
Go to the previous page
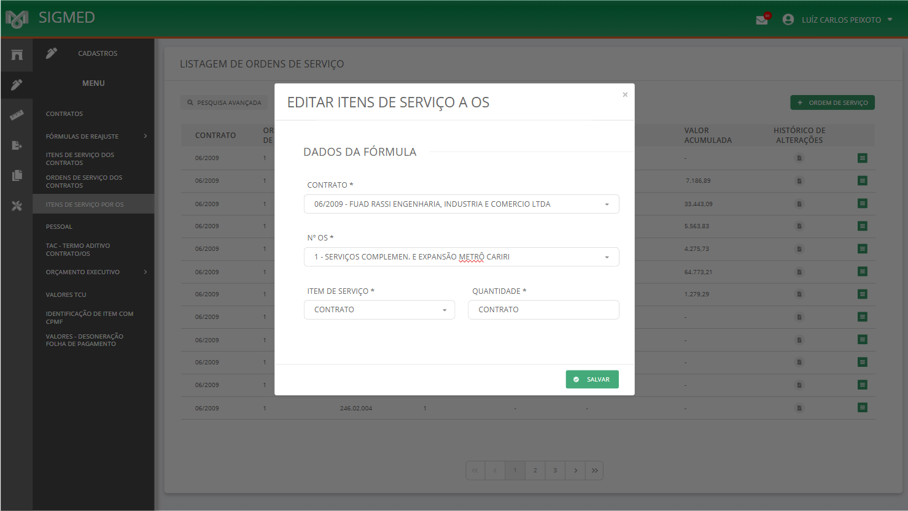495,471
